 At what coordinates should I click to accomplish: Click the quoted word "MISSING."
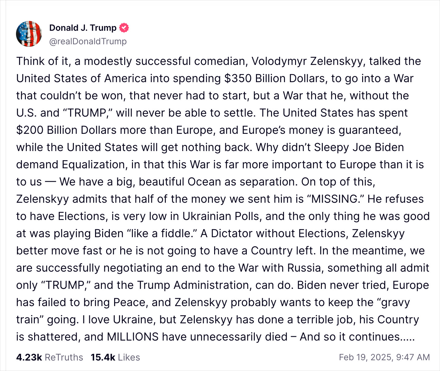(335, 199)
